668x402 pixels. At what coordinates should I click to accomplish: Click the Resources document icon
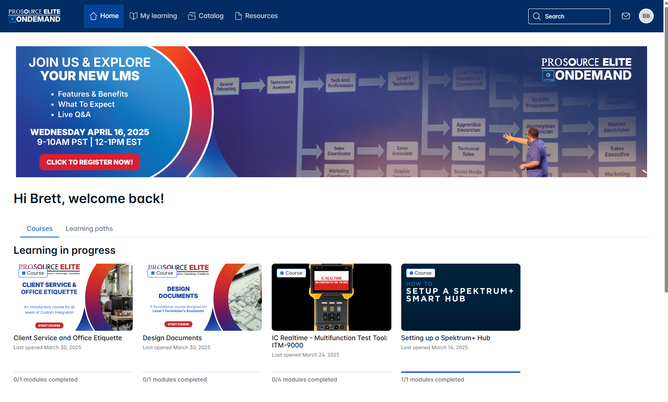(x=238, y=16)
